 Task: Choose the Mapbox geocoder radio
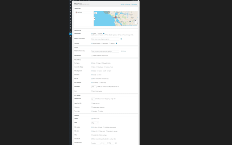coord(110,43)
